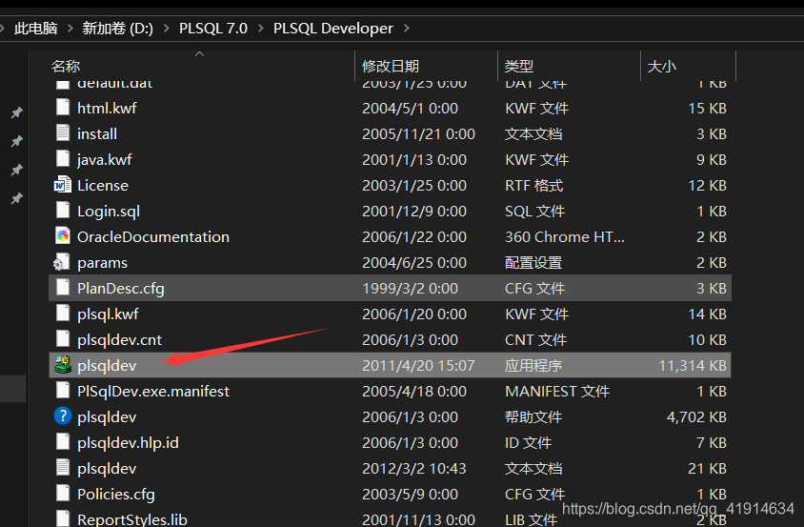Image resolution: width=804 pixels, height=527 pixels.
Task: Expand the chevron after 此电脑 in address bar
Action: [70, 29]
